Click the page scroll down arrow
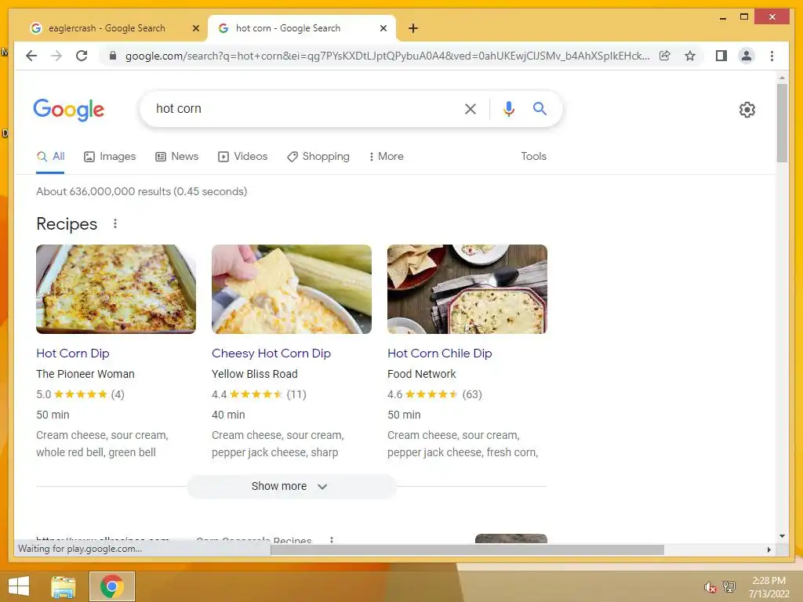The height and width of the screenshot is (602, 803). click(x=782, y=536)
